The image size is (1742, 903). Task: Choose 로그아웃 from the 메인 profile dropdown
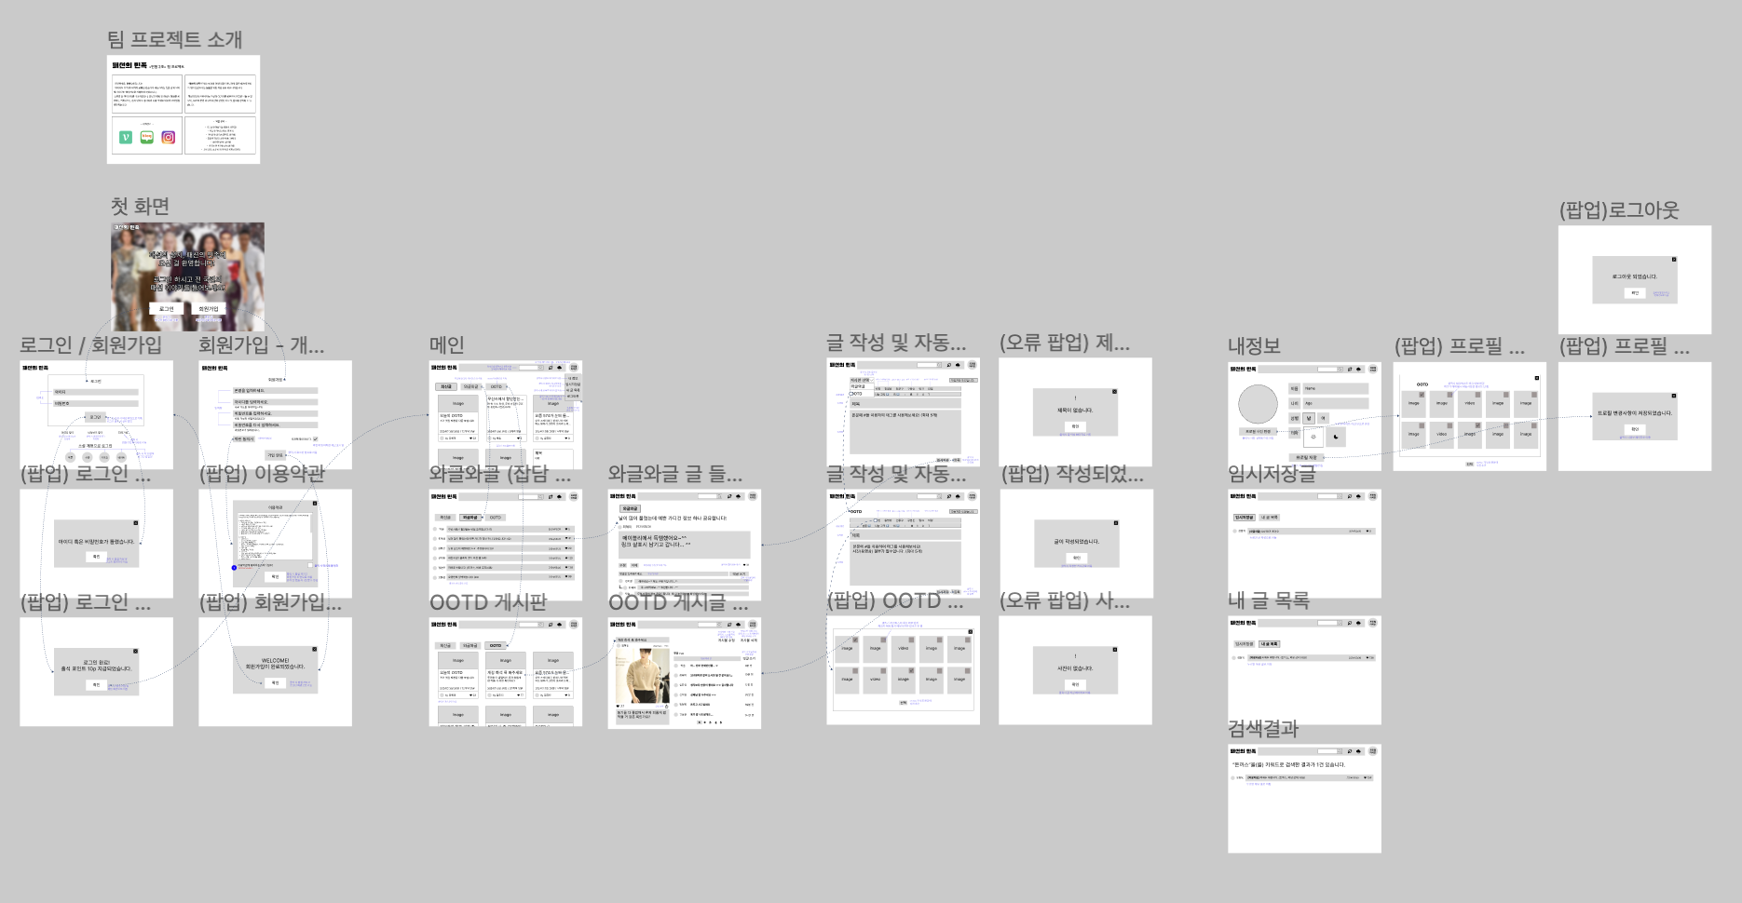pos(573,397)
